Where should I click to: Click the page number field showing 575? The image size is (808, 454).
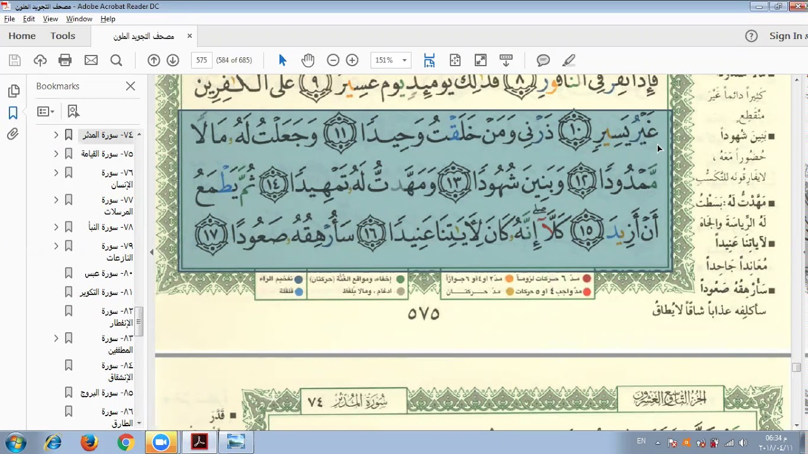click(x=201, y=61)
